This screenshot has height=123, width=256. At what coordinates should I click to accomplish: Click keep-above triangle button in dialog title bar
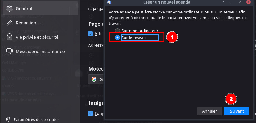point(223,2)
